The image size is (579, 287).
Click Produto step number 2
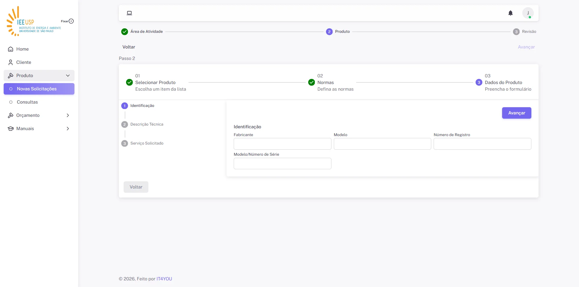point(329,32)
